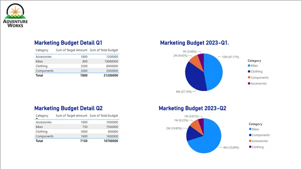Image resolution: width=301 pixels, height=169 pixels.
Task: Click the Marketing Budget 2023-Q2 chart title
Action: coord(192,108)
